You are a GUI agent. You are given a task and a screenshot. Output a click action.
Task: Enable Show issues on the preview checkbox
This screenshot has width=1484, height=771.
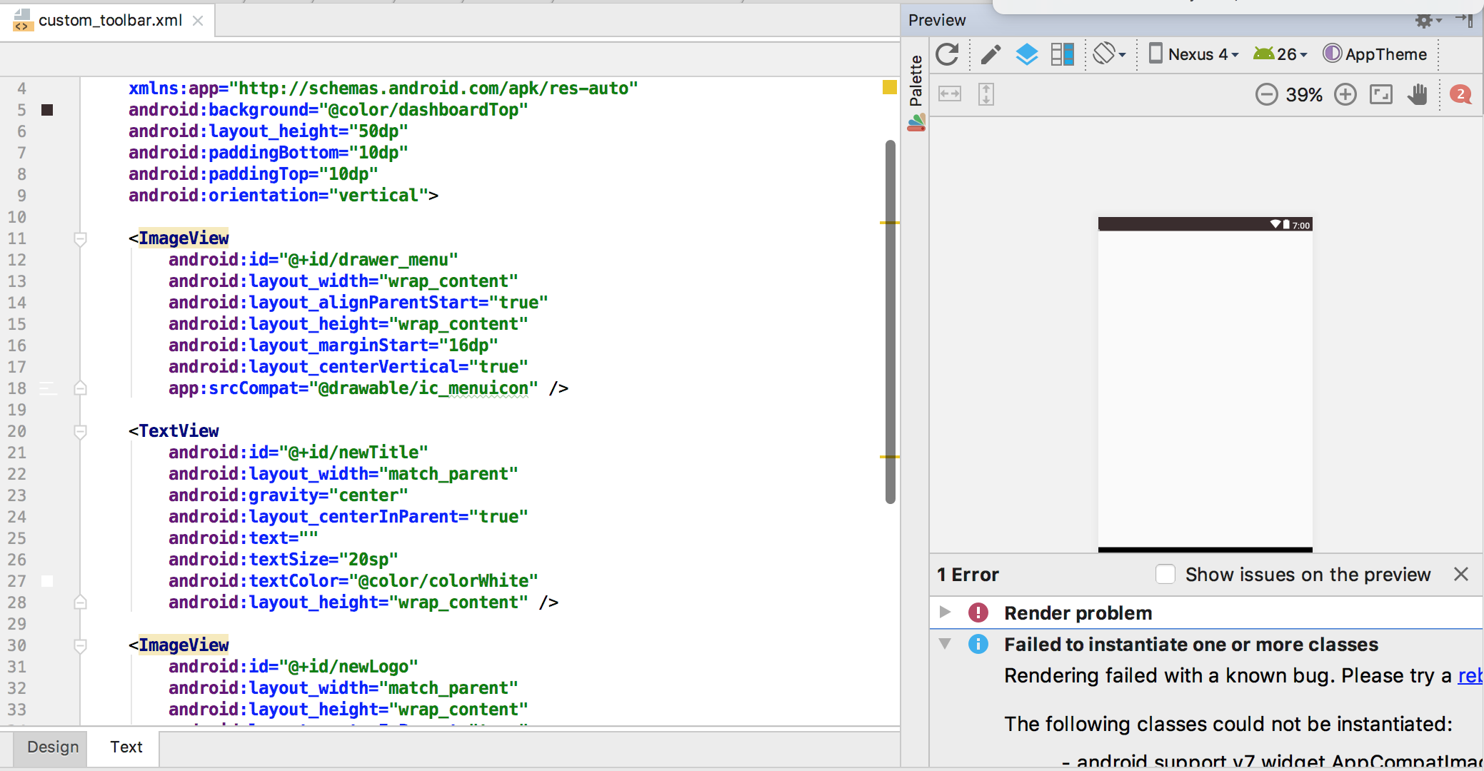pos(1165,575)
